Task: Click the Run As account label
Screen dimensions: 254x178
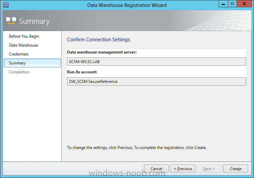Action: point(82,72)
